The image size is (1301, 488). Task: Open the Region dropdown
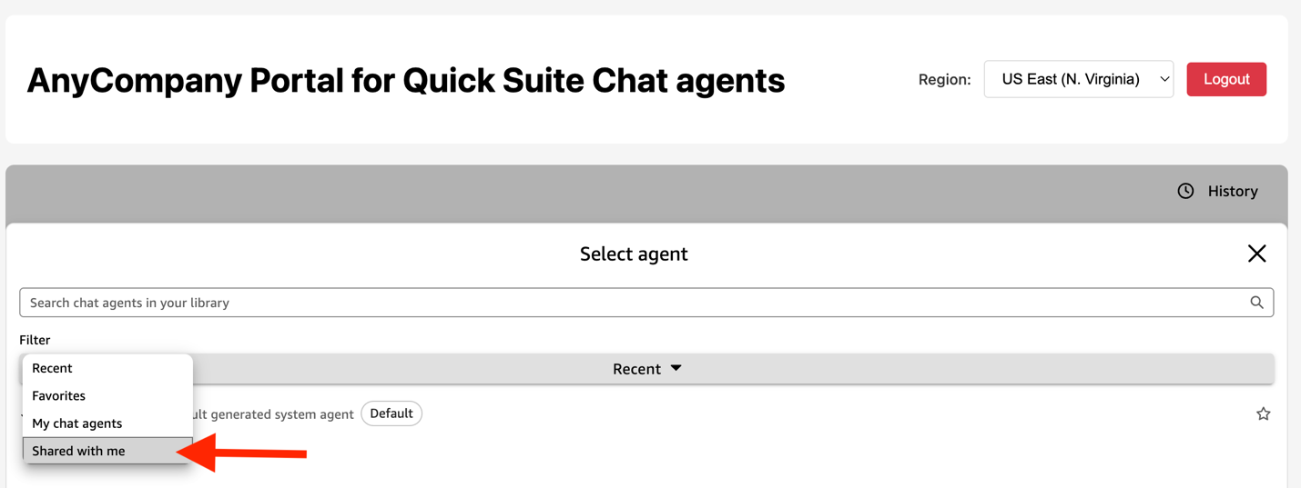1078,79
